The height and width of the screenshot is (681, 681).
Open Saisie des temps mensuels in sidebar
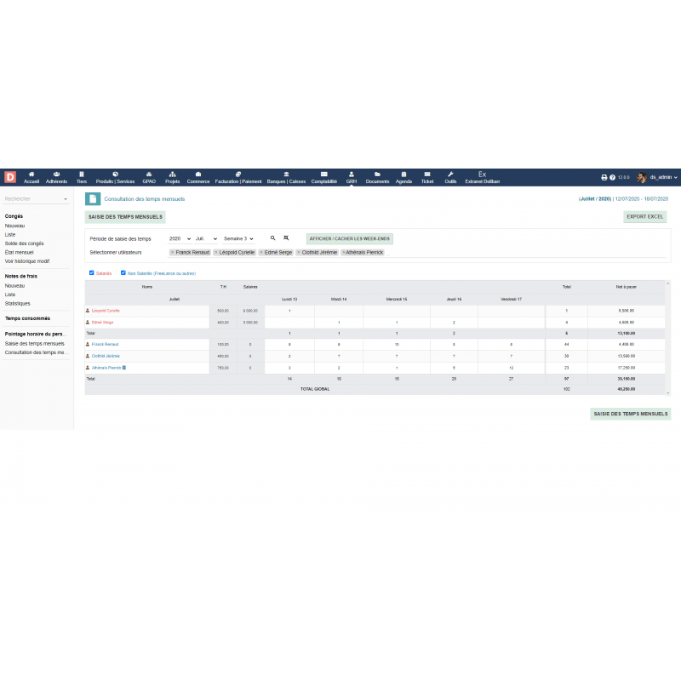pos(35,343)
